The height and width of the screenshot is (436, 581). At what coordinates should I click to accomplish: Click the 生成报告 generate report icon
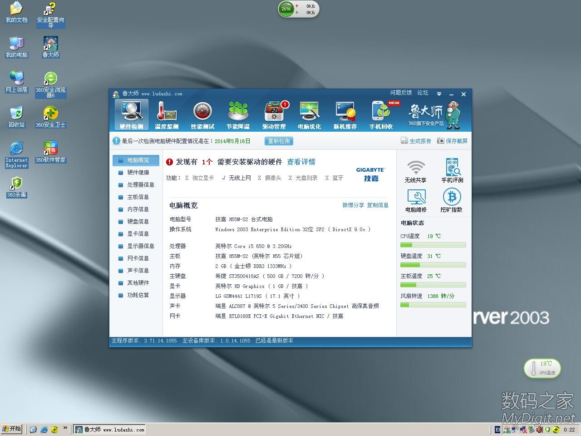404,141
